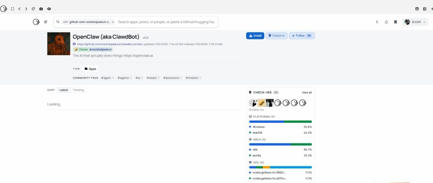
Task: Select the #agents community tag
Action: (124, 78)
